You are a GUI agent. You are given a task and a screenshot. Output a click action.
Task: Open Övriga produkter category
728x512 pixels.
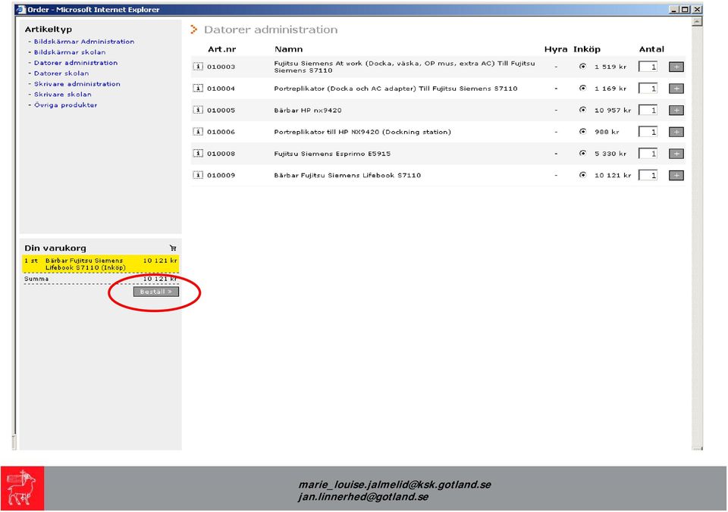coord(65,105)
